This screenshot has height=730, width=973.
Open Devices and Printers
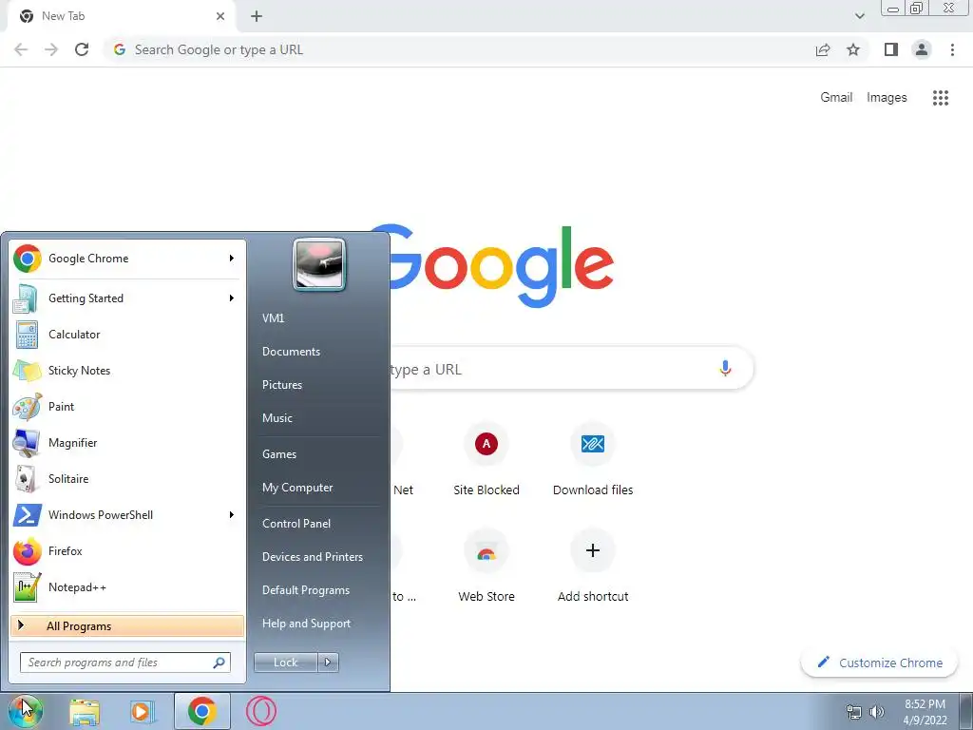coord(312,557)
